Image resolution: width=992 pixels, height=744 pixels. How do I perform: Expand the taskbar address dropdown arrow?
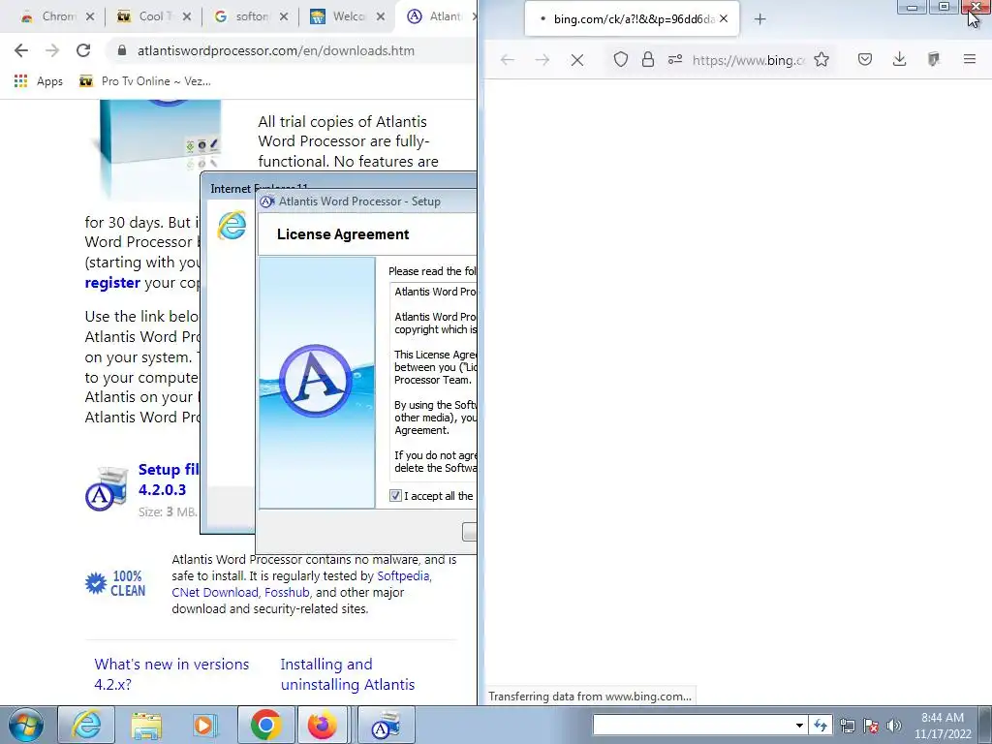[x=799, y=725]
